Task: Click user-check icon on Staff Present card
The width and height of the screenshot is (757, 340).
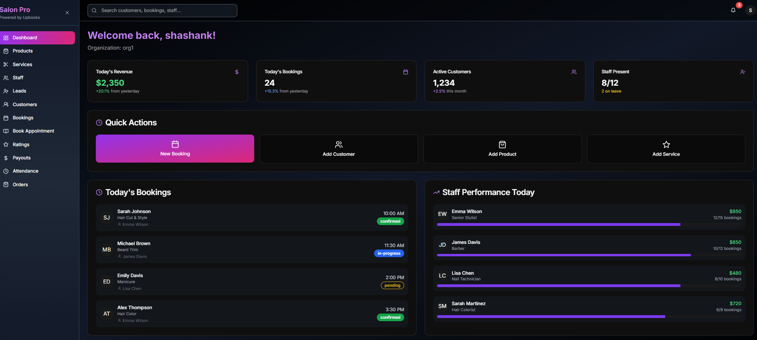Action: [x=743, y=72]
